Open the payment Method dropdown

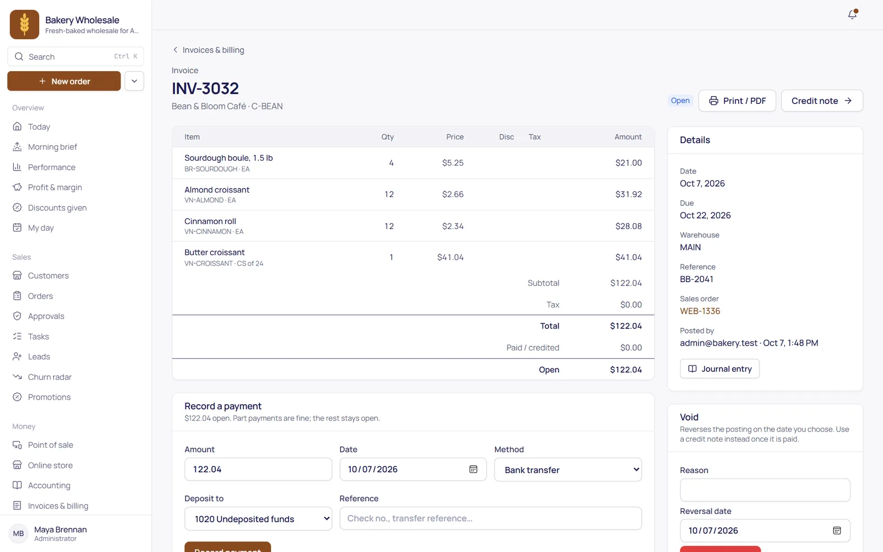[x=568, y=470]
